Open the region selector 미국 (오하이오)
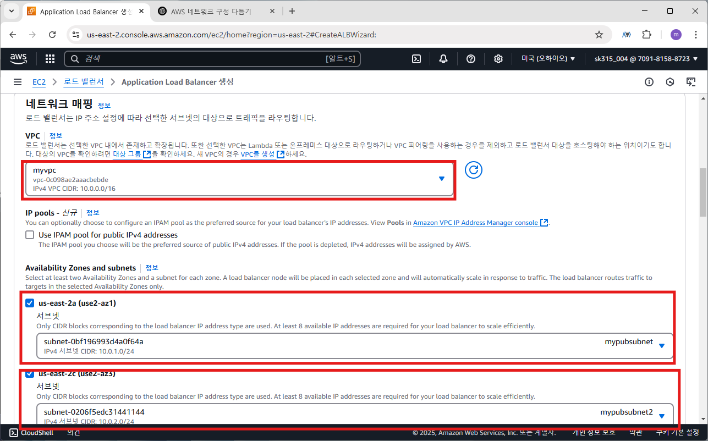The image size is (708, 441). tap(548, 59)
